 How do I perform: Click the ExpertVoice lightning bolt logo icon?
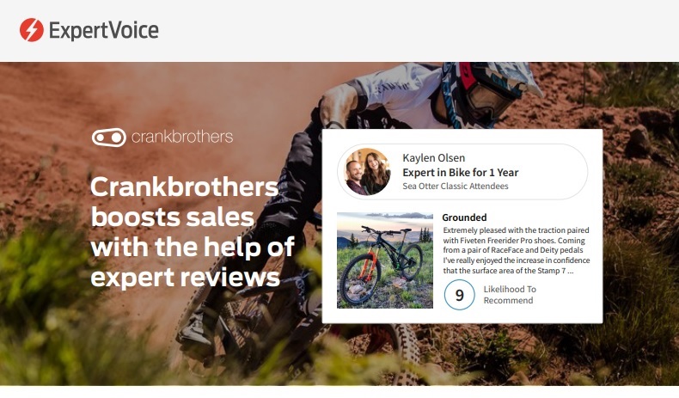click(32, 30)
